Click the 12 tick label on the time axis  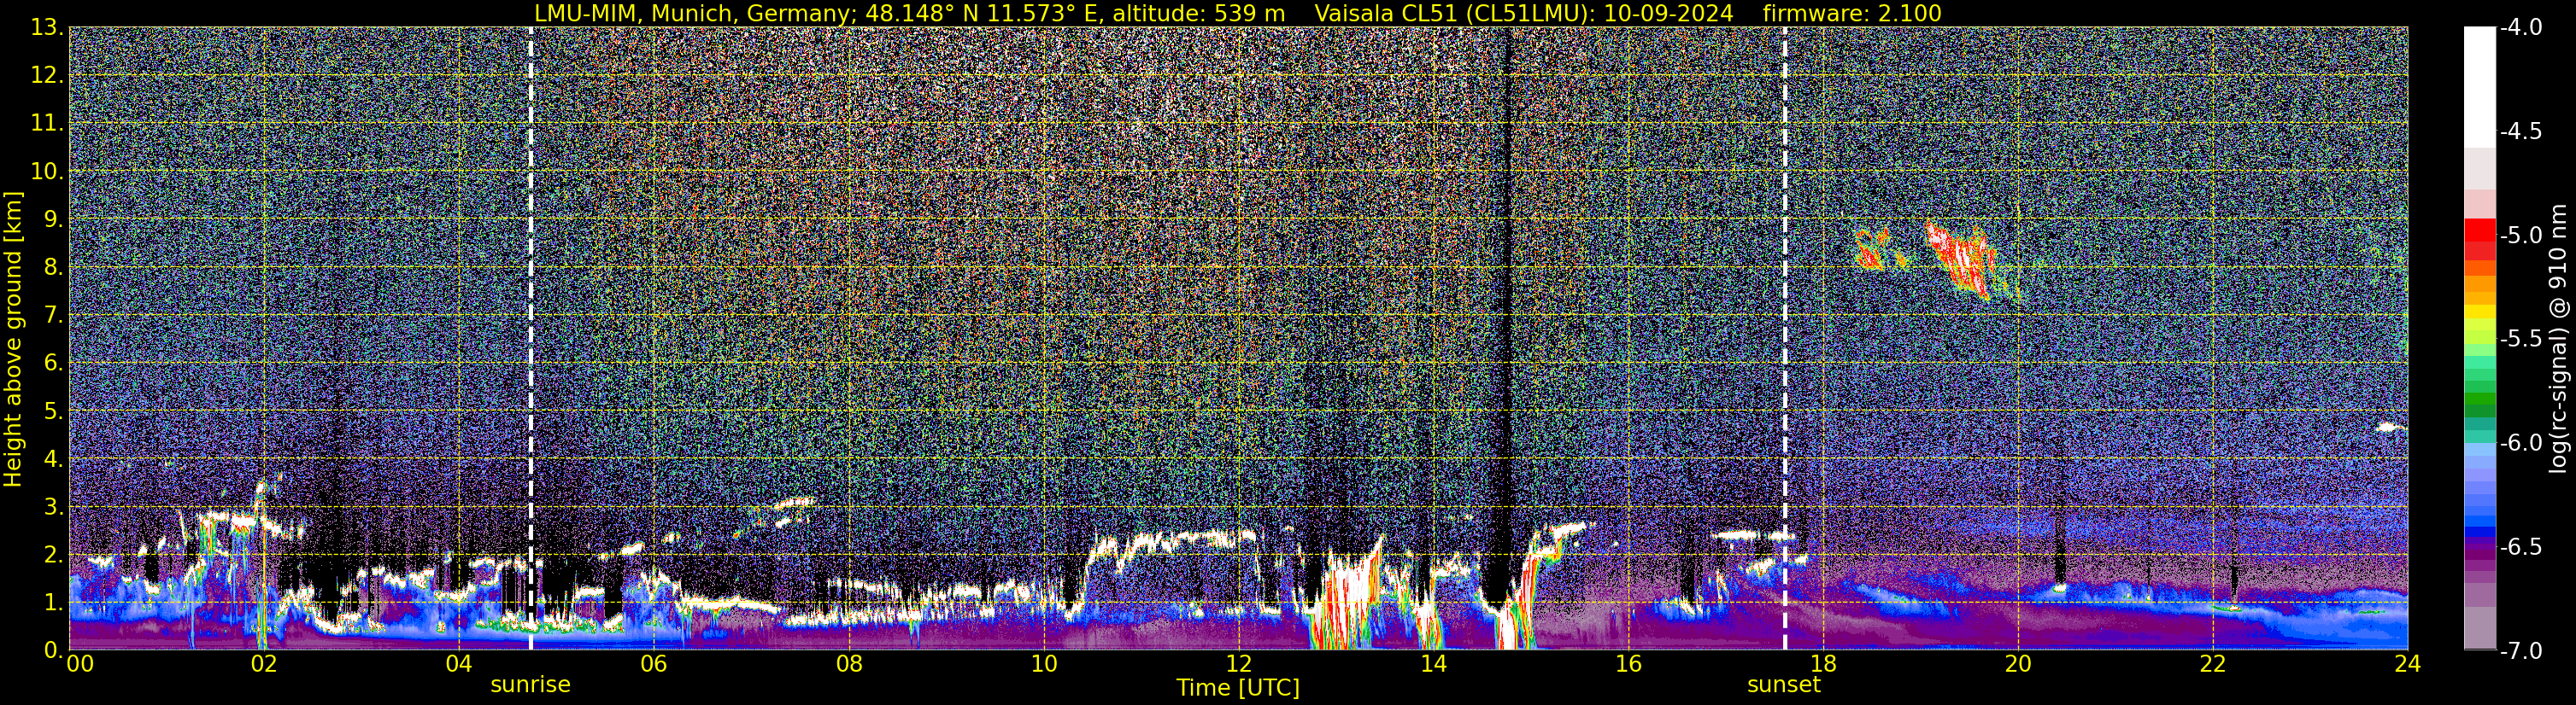pos(1238,664)
